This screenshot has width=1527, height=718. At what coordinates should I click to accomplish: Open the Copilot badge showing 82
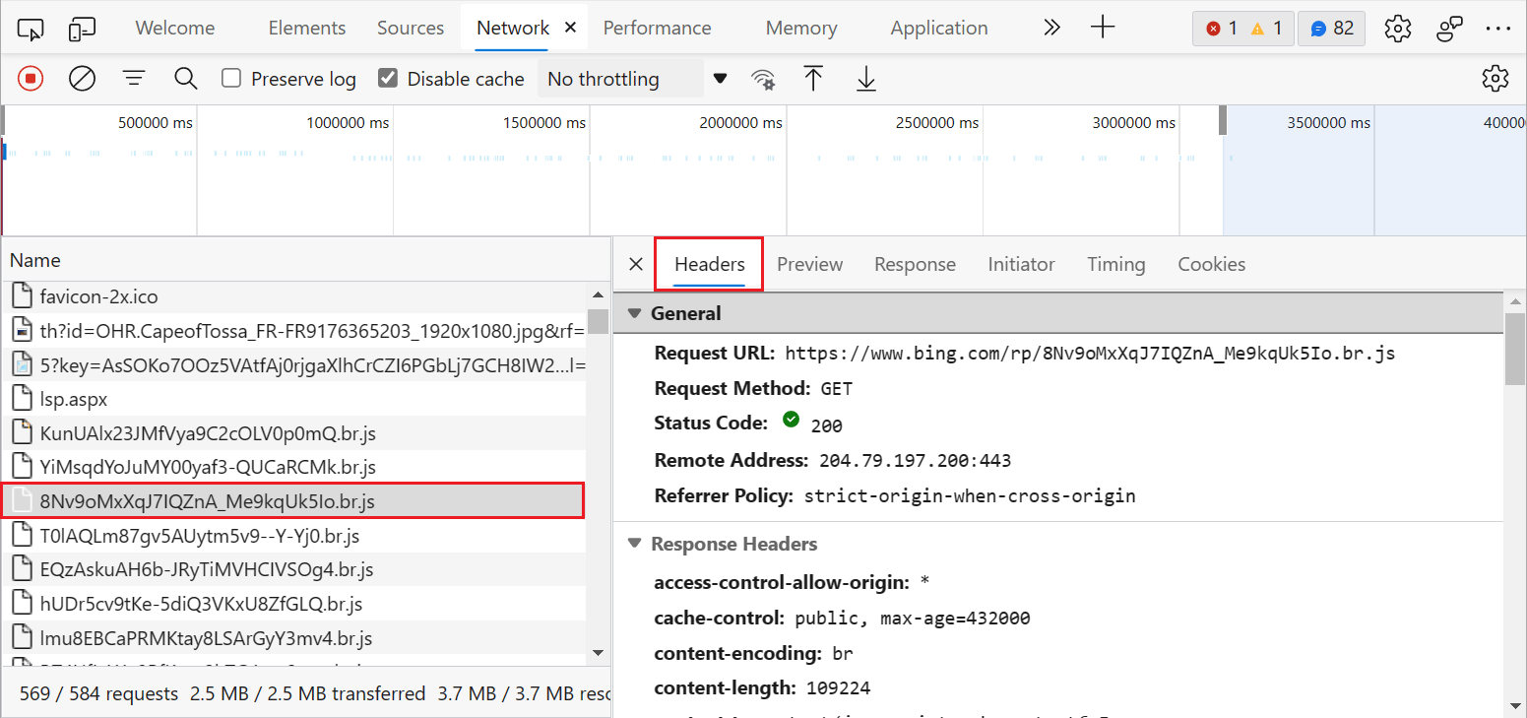click(1331, 29)
